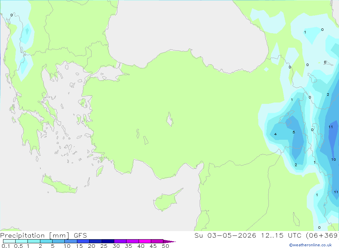Click the "45" legend scale label
Image resolution: width=339 pixels, height=248 pixels.
click(153, 246)
